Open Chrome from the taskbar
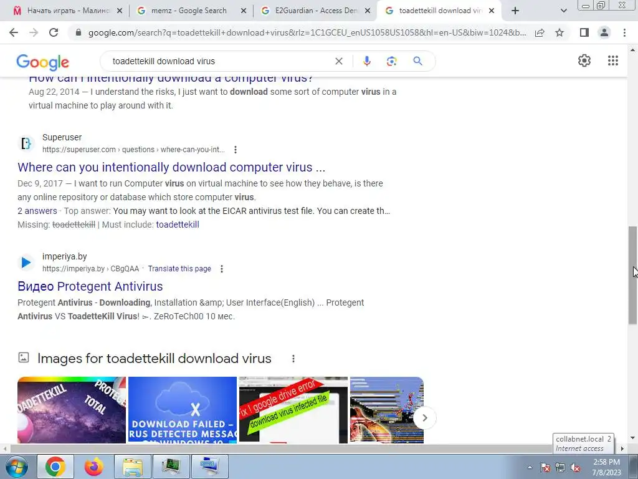The width and height of the screenshot is (638, 479). pos(55,467)
